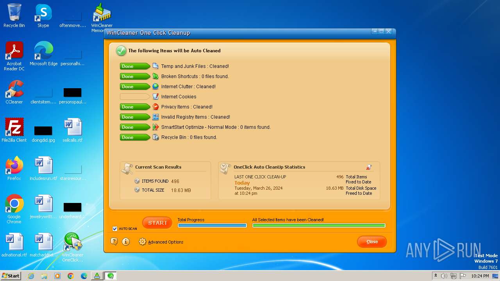Enable the Internet Cookies empty selector

point(135,97)
